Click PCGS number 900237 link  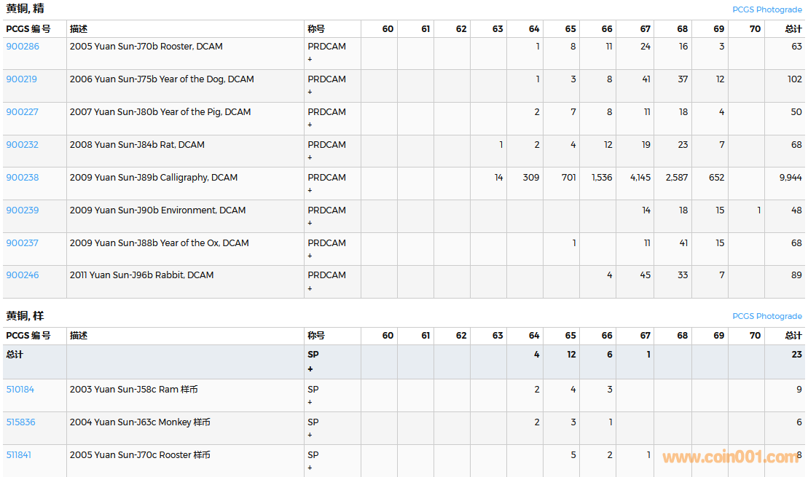tap(23, 243)
